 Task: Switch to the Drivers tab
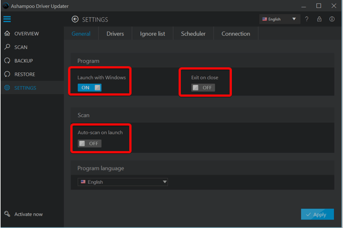point(115,34)
